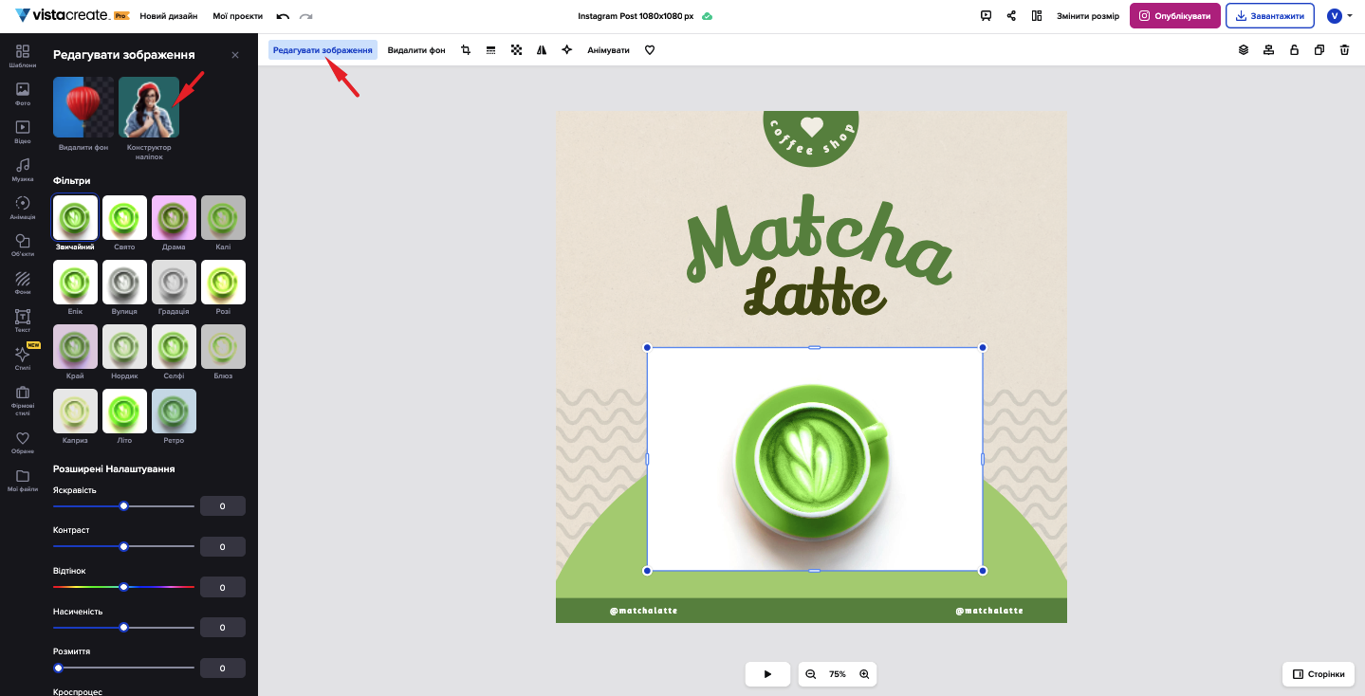
Task: Click the Насиченість saturation slider handle
Action: coord(123,628)
